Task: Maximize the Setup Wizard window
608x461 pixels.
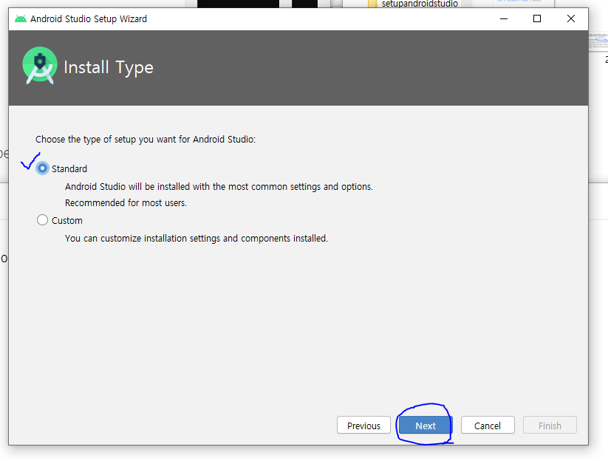Action: point(537,18)
